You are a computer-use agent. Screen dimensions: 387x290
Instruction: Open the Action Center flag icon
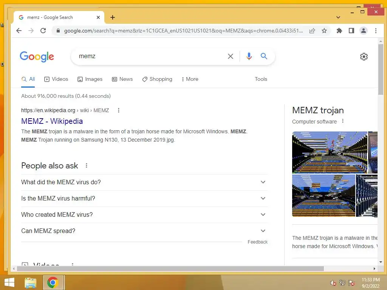click(x=351, y=283)
